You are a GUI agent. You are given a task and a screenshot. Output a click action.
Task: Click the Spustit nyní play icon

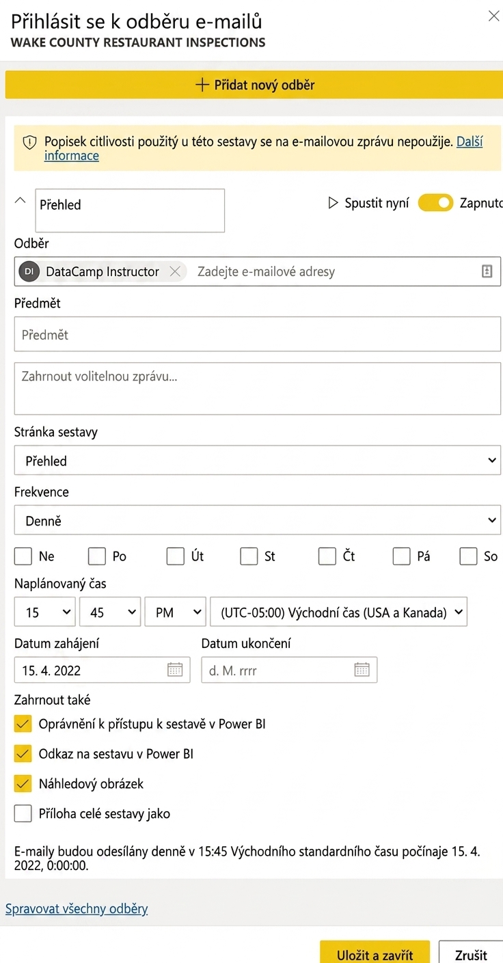tap(333, 203)
